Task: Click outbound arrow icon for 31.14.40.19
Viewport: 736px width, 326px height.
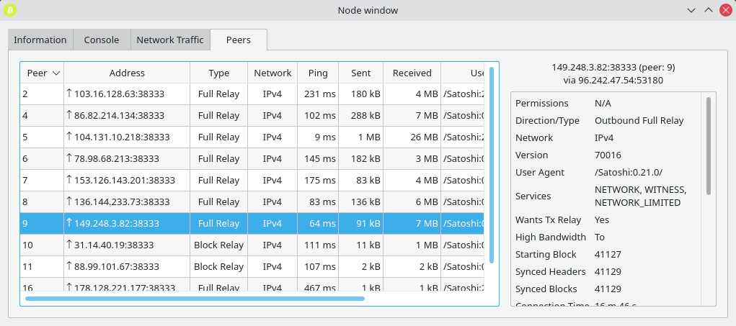Action: 69,244
